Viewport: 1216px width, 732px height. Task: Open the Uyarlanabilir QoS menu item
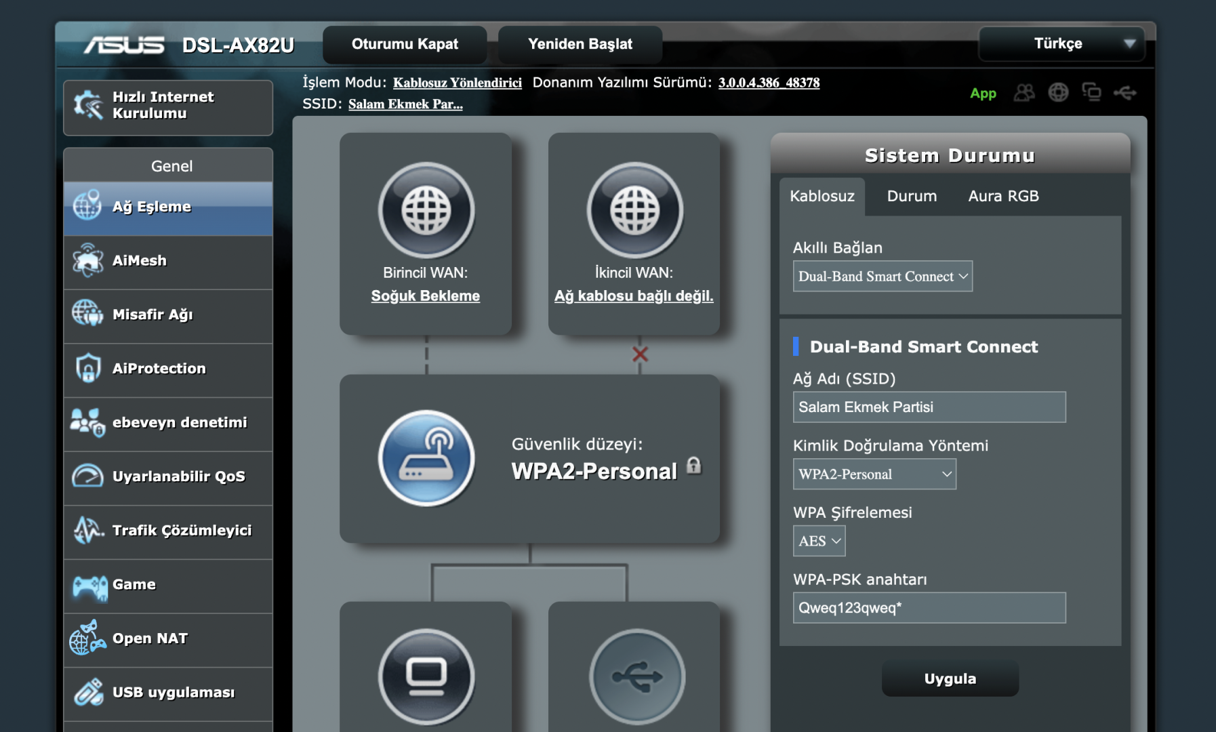coord(168,477)
